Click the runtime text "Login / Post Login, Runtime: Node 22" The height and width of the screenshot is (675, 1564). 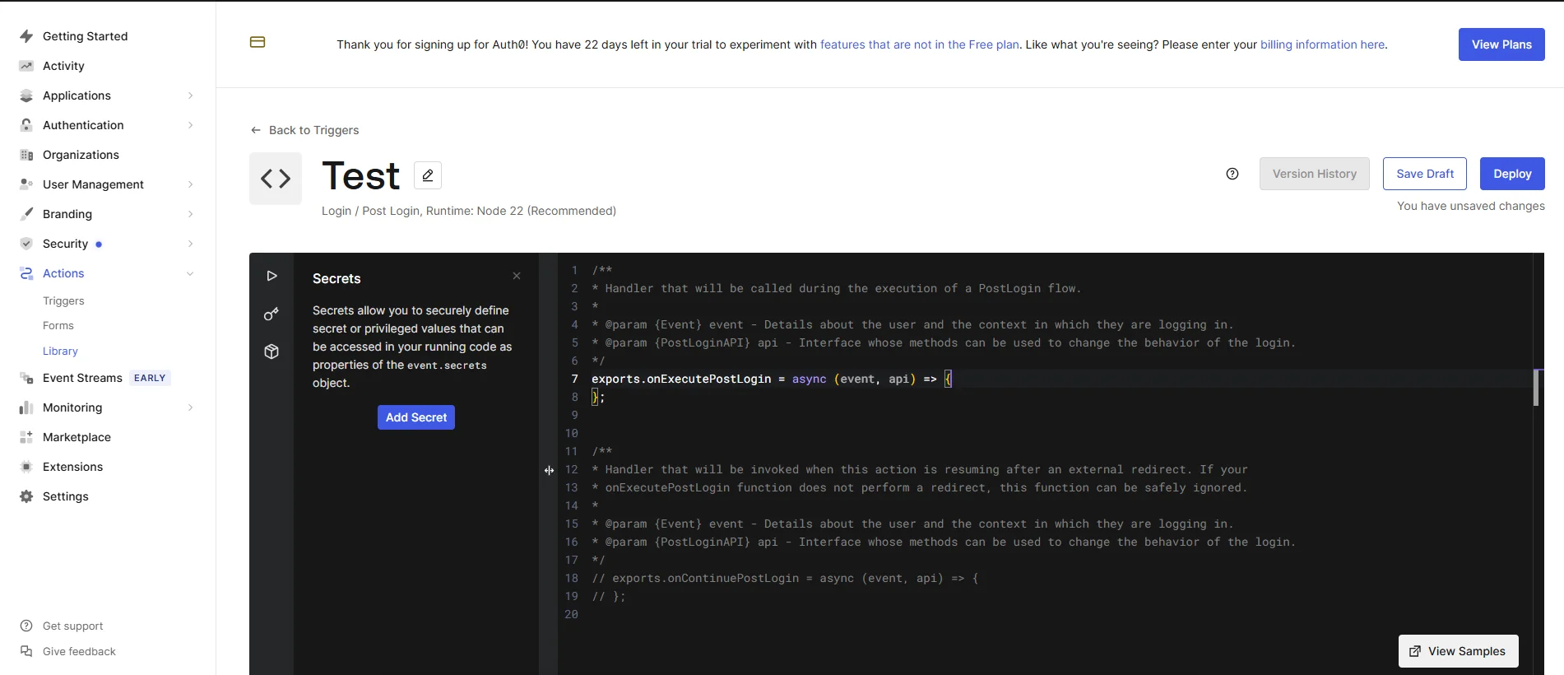click(x=469, y=211)
